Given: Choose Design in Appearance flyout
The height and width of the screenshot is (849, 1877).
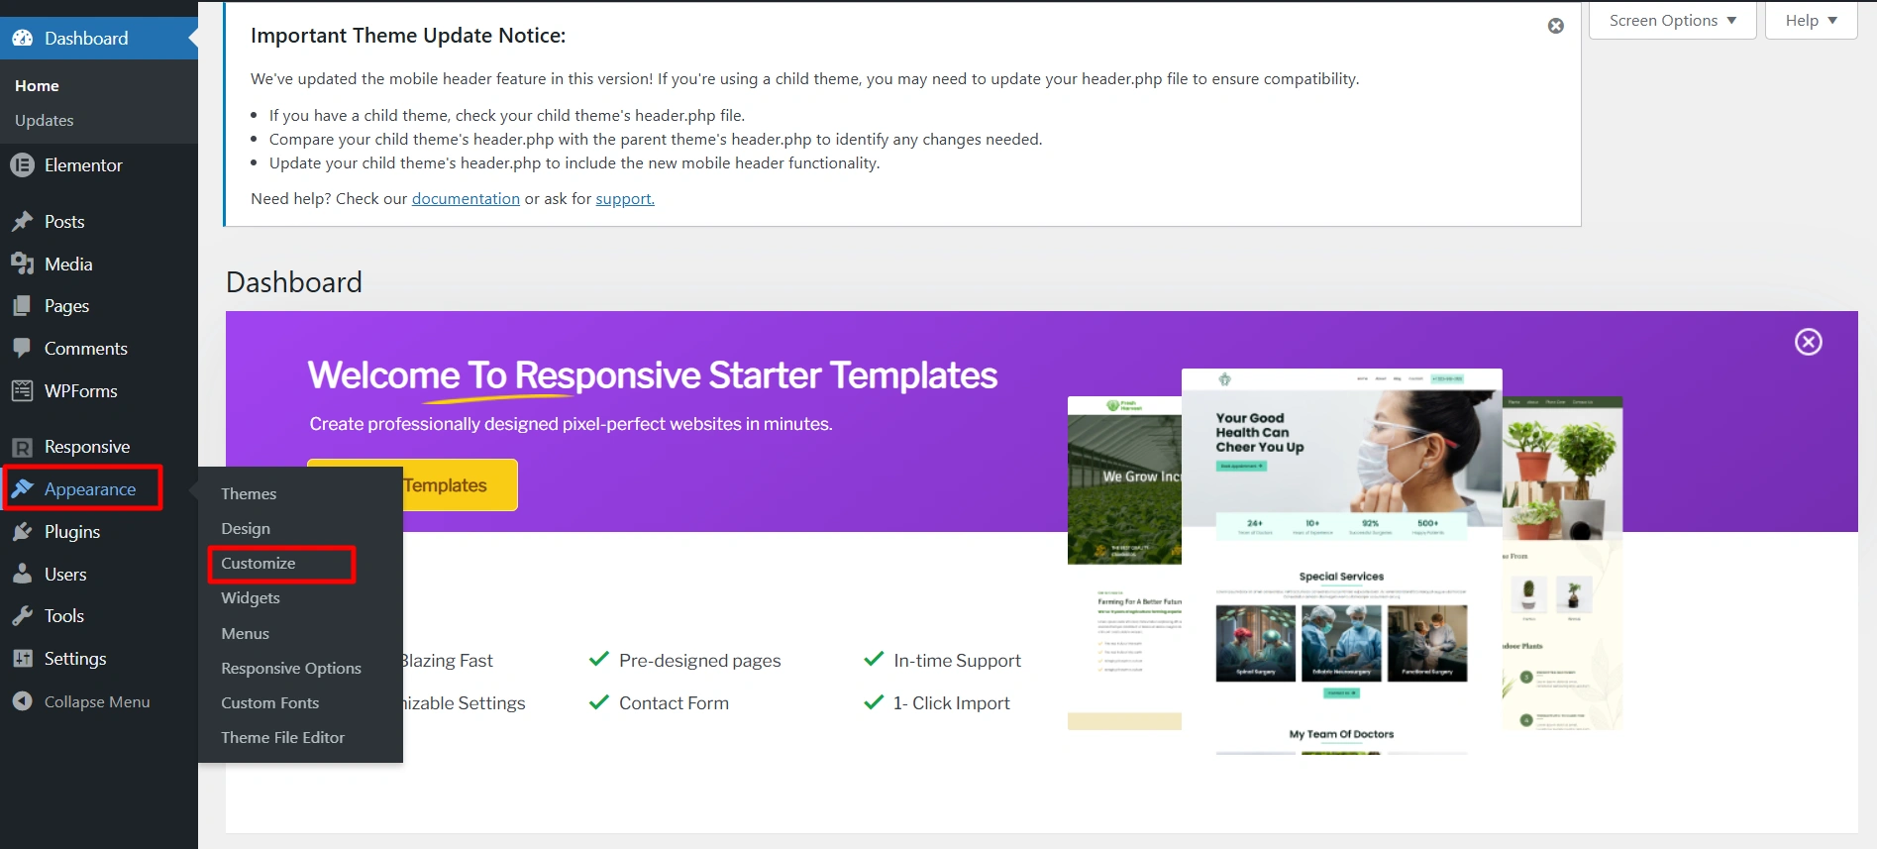Looking at the screenshot, I should 246,529.
